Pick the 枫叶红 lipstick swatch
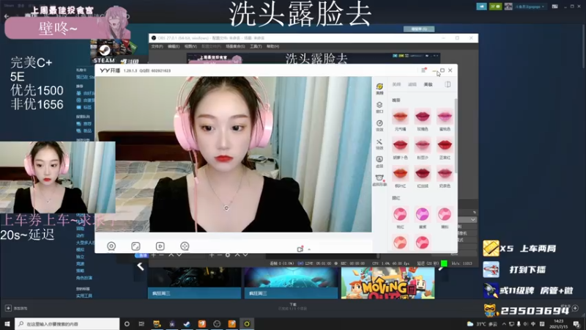Screen dimensions: 586x330 tap(400, 177)
